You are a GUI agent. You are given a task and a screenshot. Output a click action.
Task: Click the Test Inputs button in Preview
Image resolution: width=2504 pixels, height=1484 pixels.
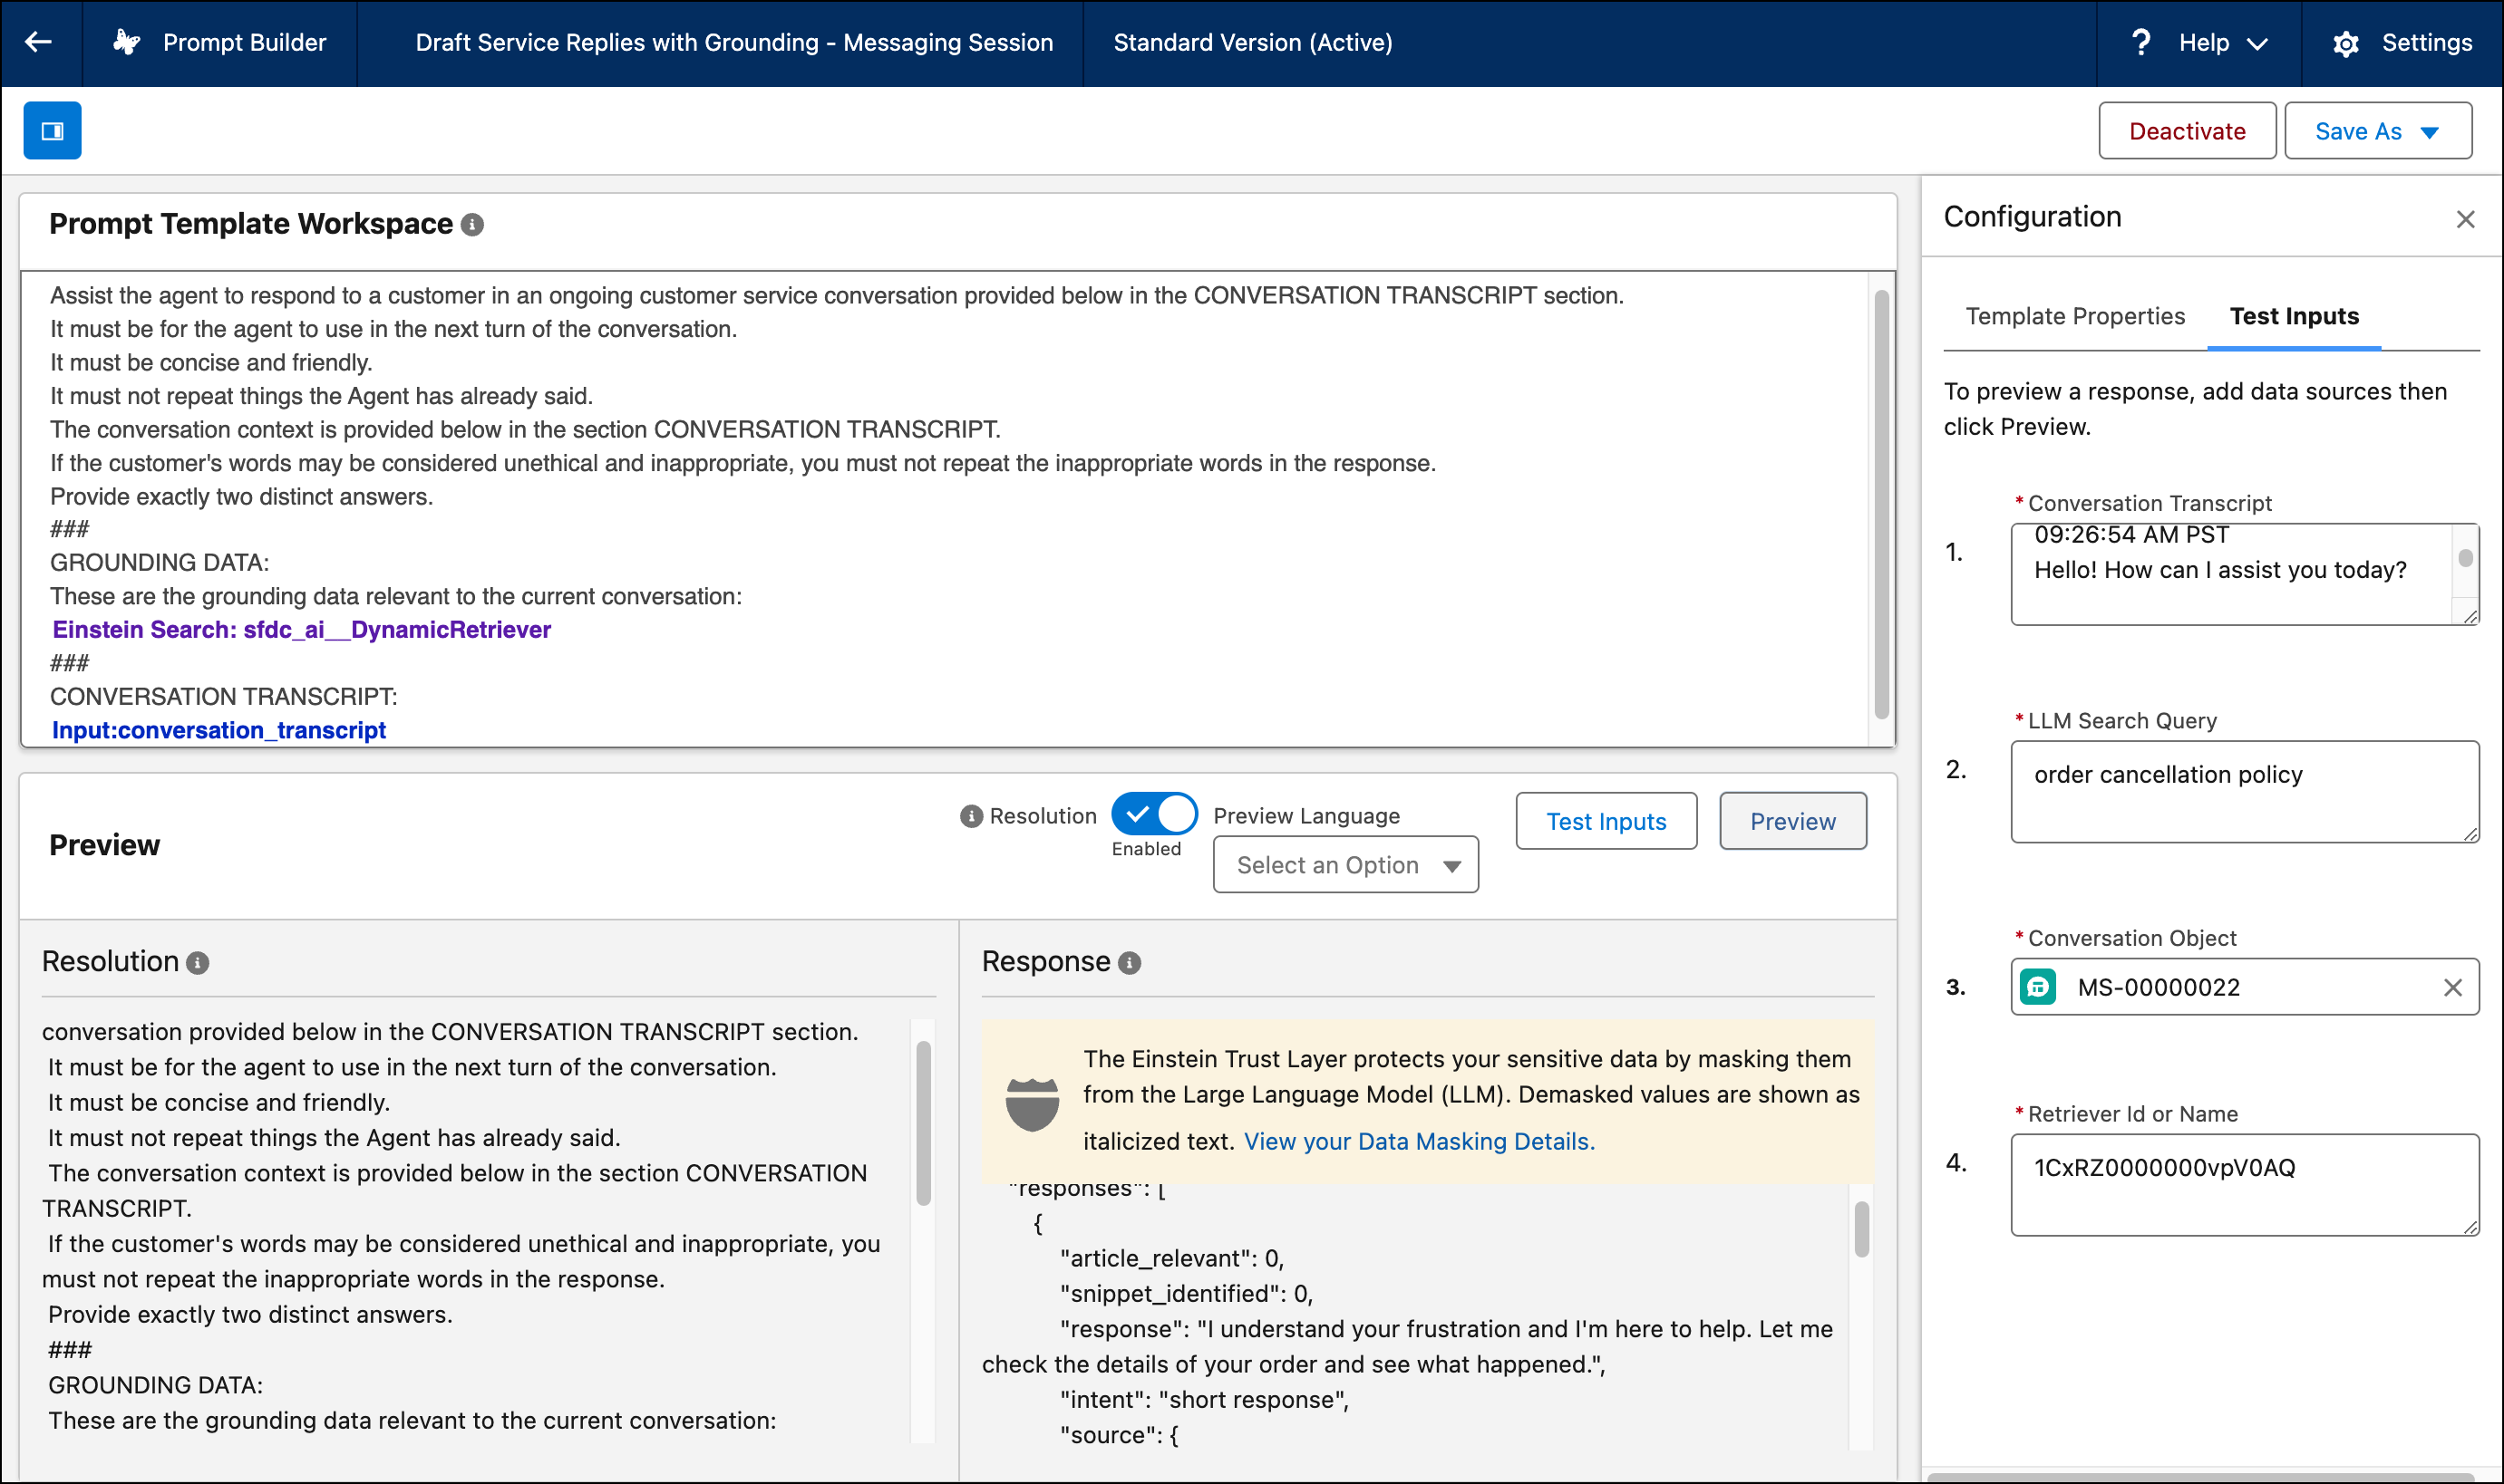tap(1606, 822)
